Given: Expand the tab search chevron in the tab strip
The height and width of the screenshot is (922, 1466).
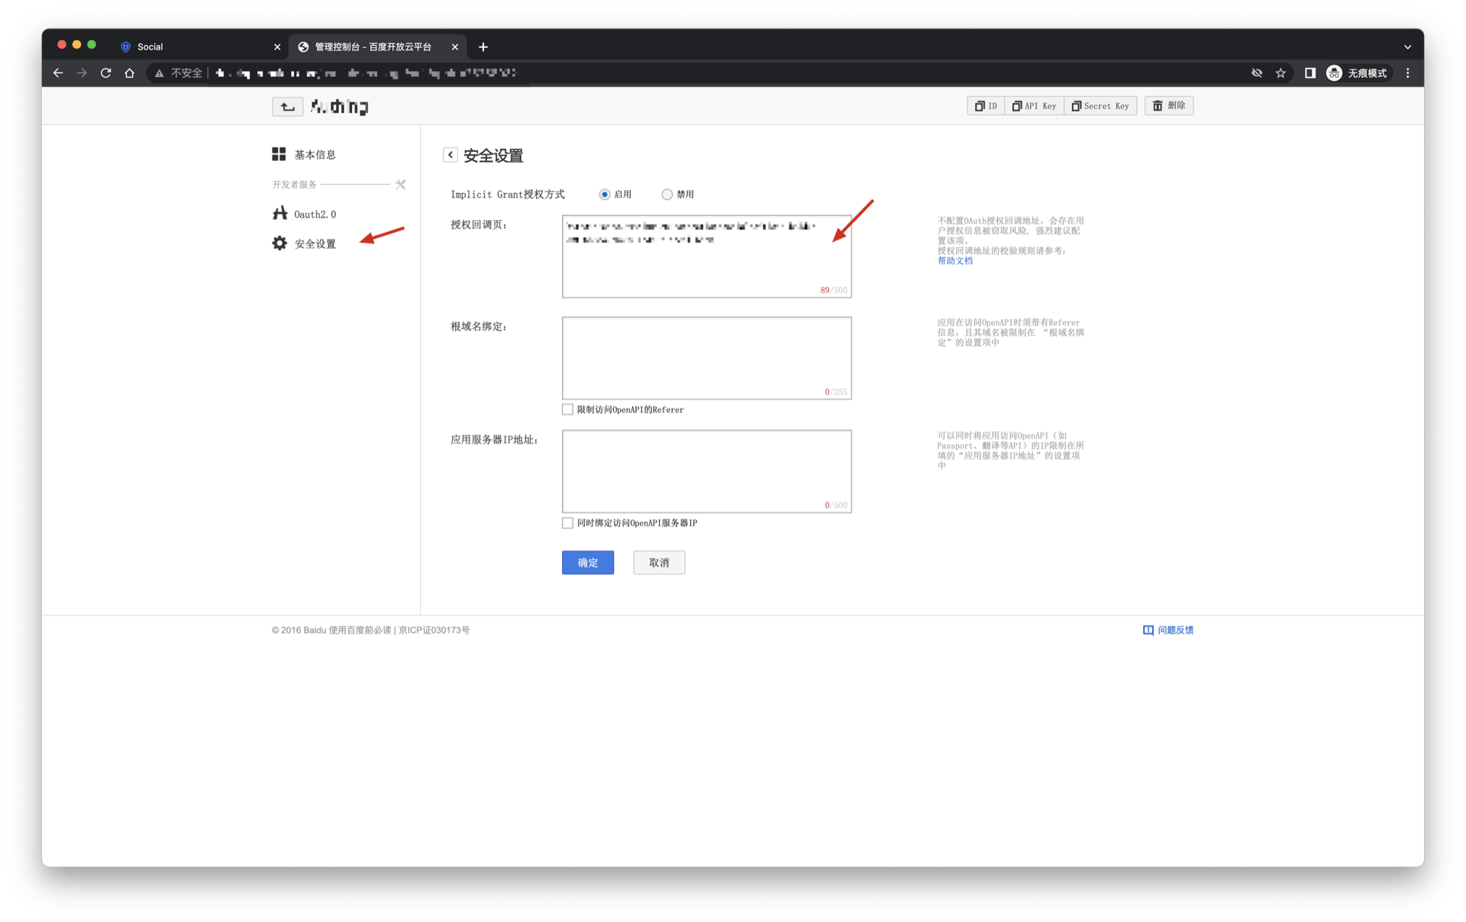Looking at the screenshot, I should [x=1409, y=47].
